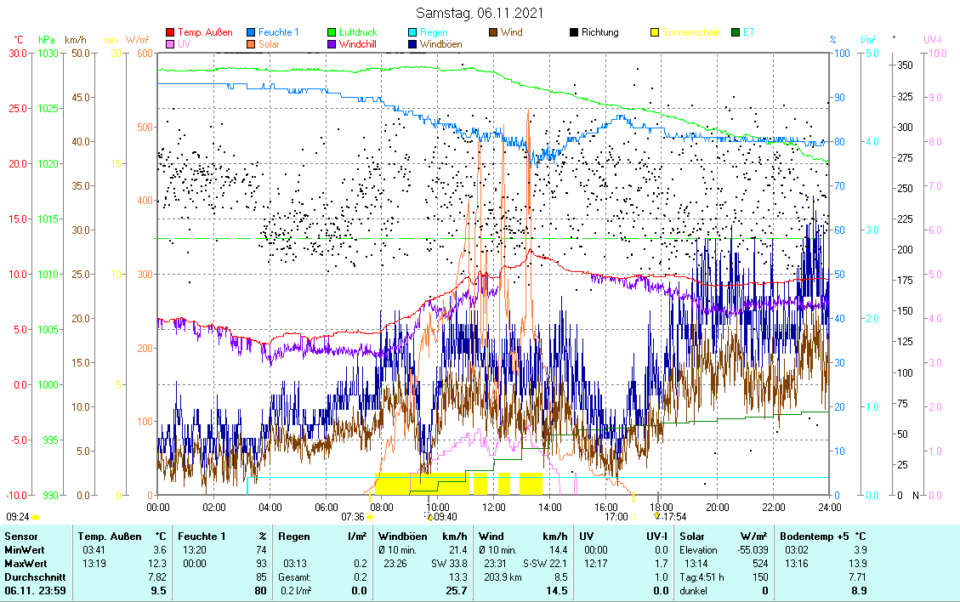960x602 pixels.
Task: Click the Windböen table column header
Action: 400,537
